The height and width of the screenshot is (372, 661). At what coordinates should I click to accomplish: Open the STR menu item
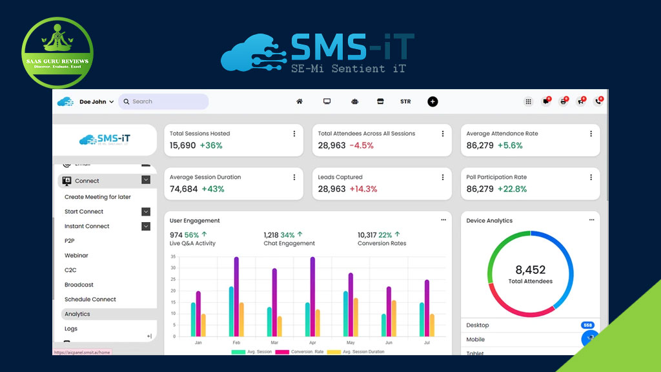tap(405, 101)
